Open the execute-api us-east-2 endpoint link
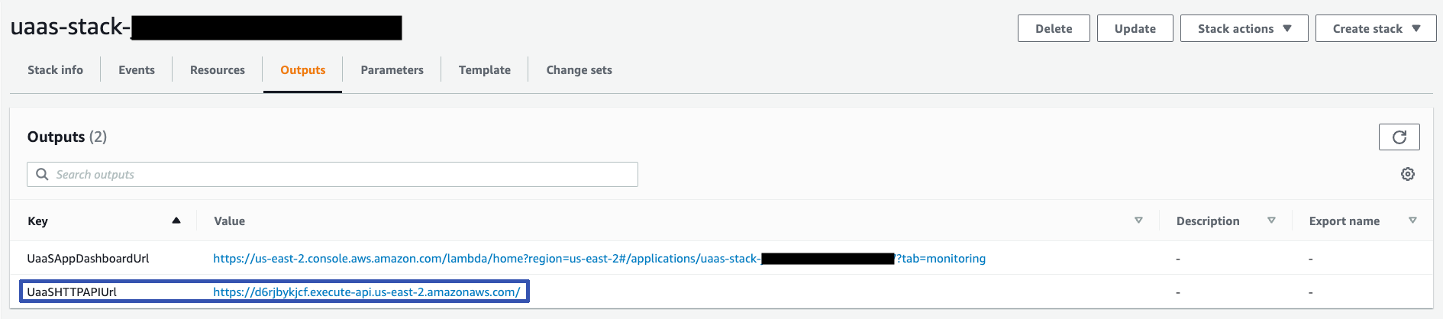This screenshot has width=1443, height=319. click(x=366, y=292)
